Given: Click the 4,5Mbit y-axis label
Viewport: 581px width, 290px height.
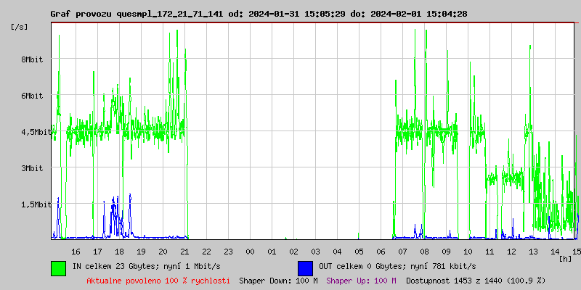Looking at the screenshot, I should pos(36,132).
